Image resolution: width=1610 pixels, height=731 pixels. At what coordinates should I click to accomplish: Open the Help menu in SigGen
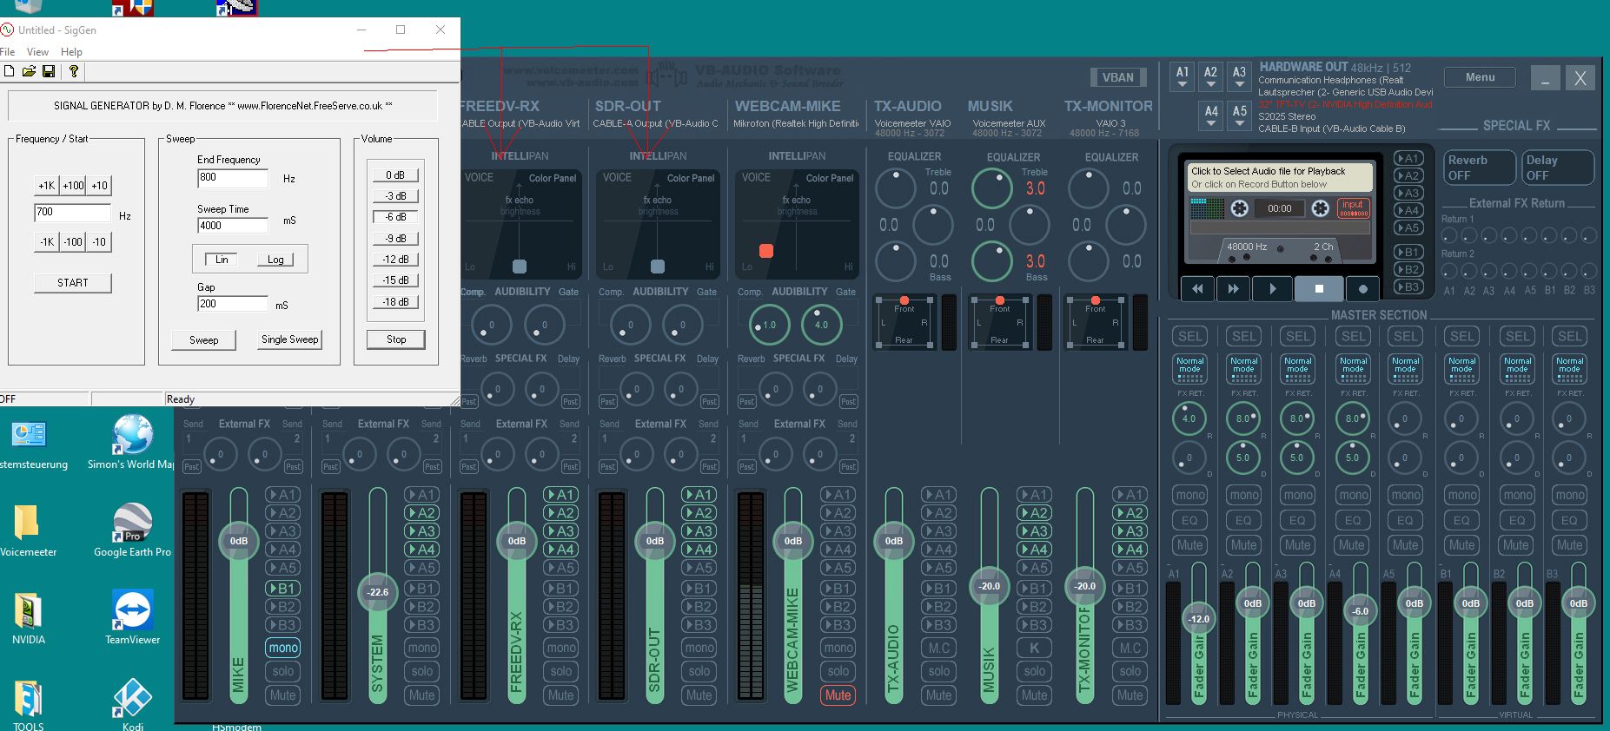coord(71,52)
